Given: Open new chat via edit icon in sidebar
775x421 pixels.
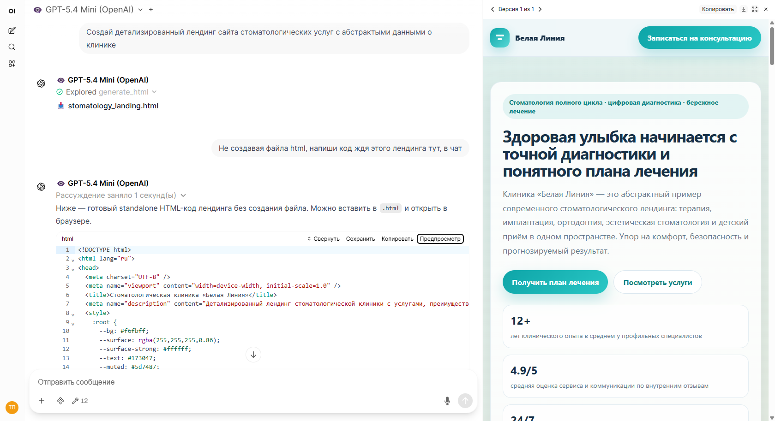Looking at the screenshot, I should 12,30.
